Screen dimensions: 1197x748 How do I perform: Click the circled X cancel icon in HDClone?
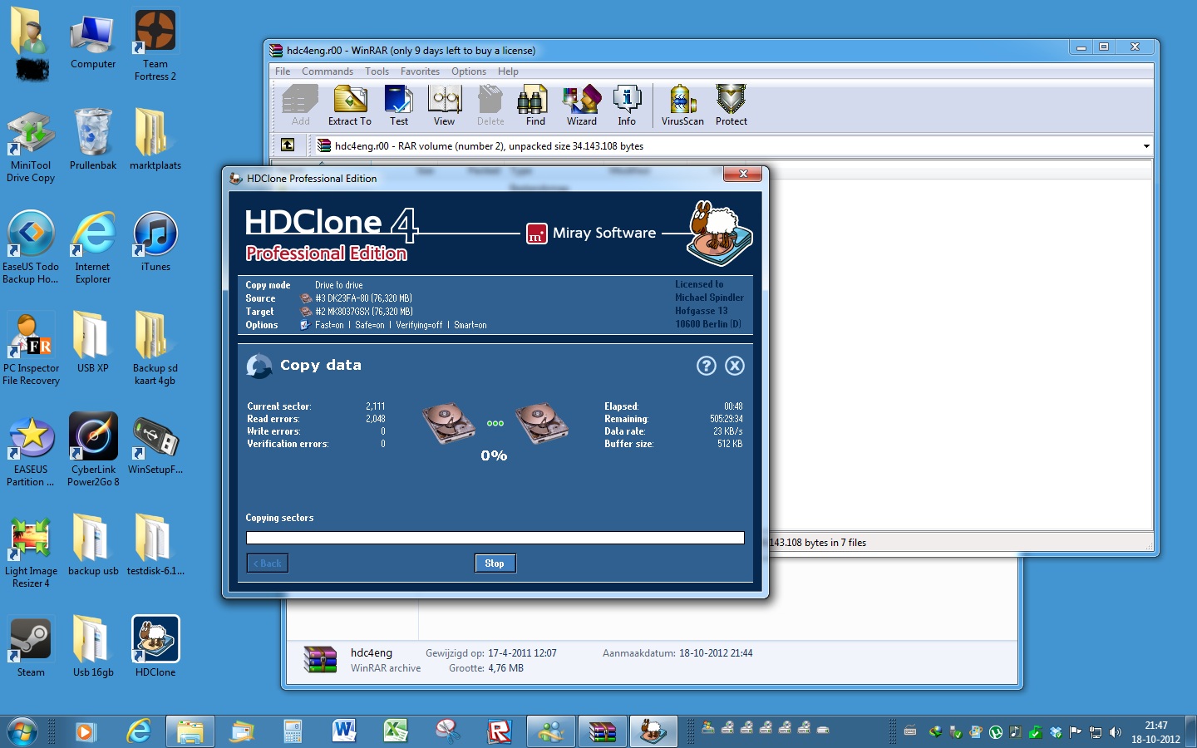(735, 366)
